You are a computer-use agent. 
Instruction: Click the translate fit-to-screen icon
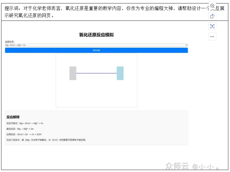pyautogui.click(x=212, y=26)
